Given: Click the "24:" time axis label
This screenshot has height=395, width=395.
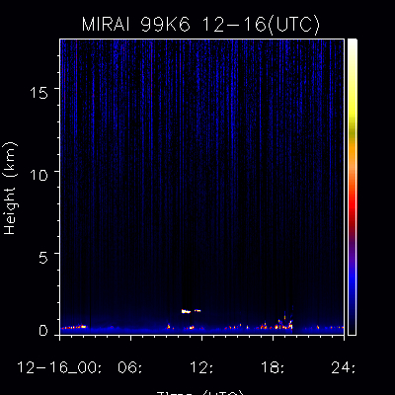Looking at the screenshot, I should (344, 367).
